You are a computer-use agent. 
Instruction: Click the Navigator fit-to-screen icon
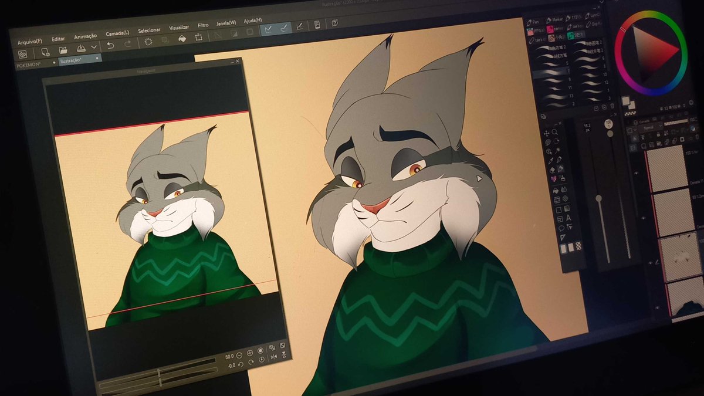point(283,346)
